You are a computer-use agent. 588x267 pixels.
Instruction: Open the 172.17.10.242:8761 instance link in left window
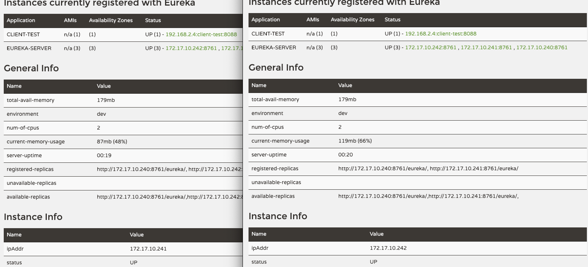[191, 48]
